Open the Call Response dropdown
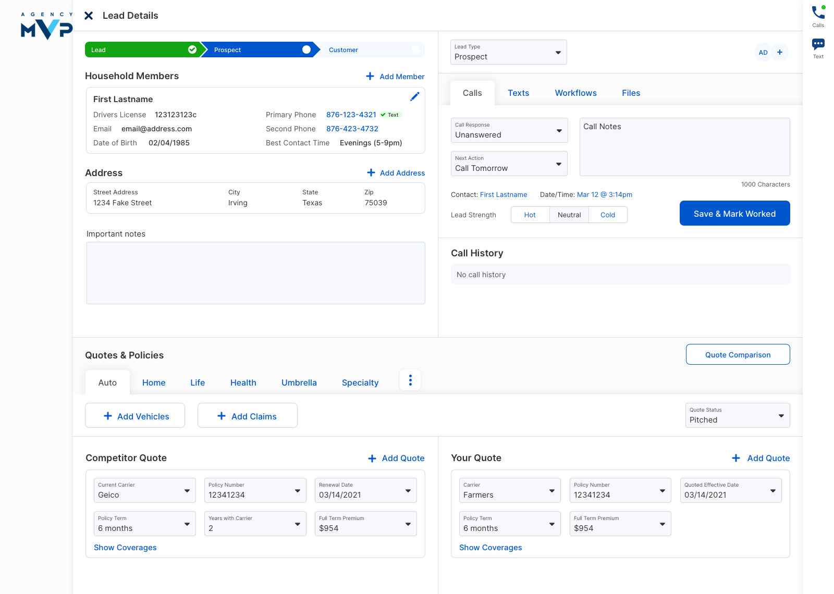 pos(559,130)
